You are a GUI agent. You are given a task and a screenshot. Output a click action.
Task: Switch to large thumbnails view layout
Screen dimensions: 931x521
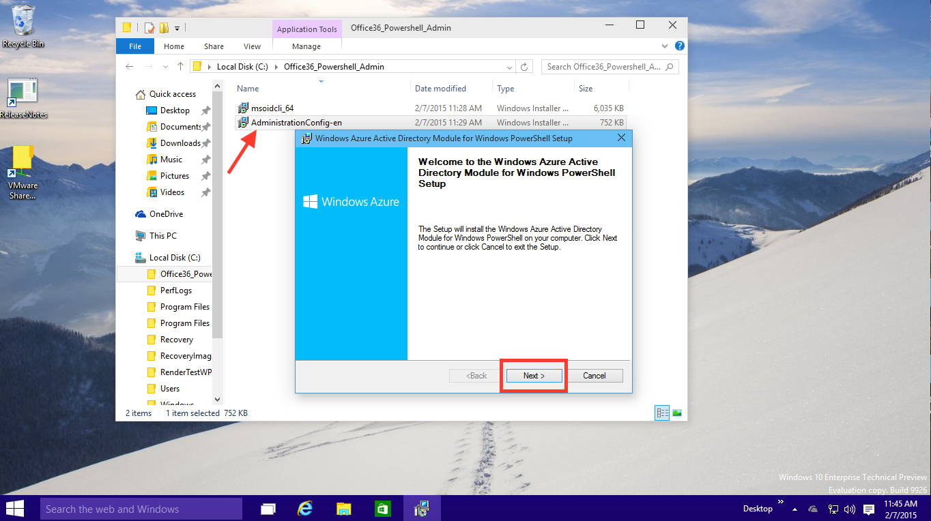point(677,413)
